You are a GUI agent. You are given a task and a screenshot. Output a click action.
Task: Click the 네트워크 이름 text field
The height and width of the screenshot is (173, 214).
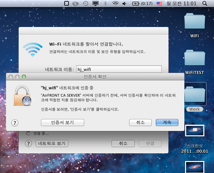(x=118, y=69)
